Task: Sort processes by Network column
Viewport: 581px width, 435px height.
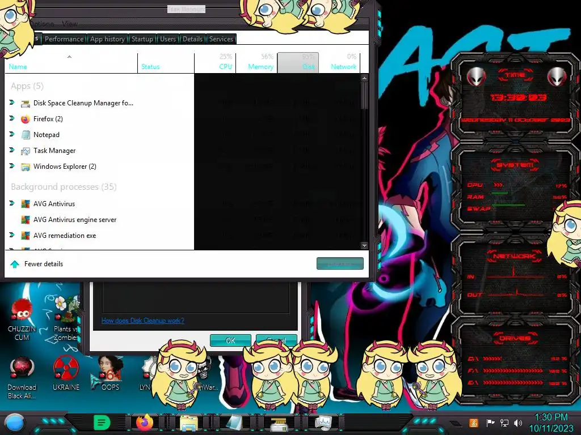Action: 340,62
